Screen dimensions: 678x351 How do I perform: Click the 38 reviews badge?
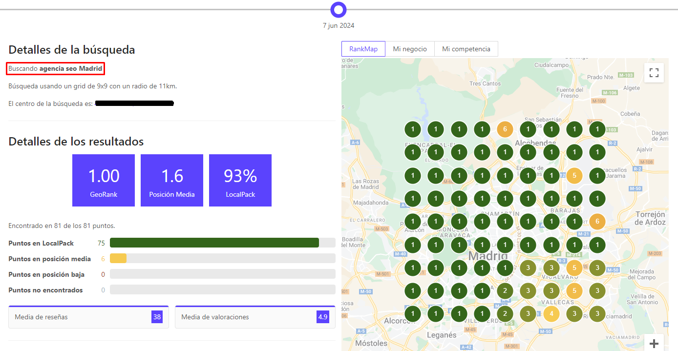(x=157, y=317)
